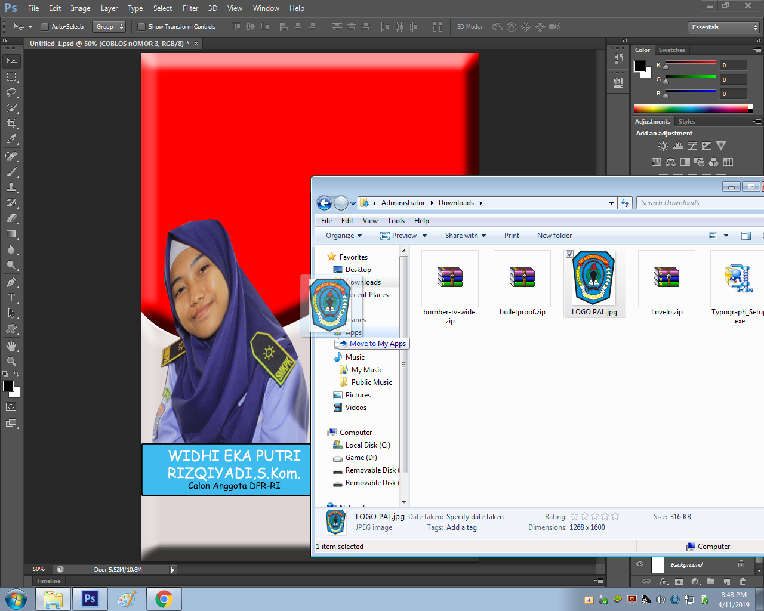Click Add a tag in details pane
This screenshot has width=764, height=611.
pos(461,527)
